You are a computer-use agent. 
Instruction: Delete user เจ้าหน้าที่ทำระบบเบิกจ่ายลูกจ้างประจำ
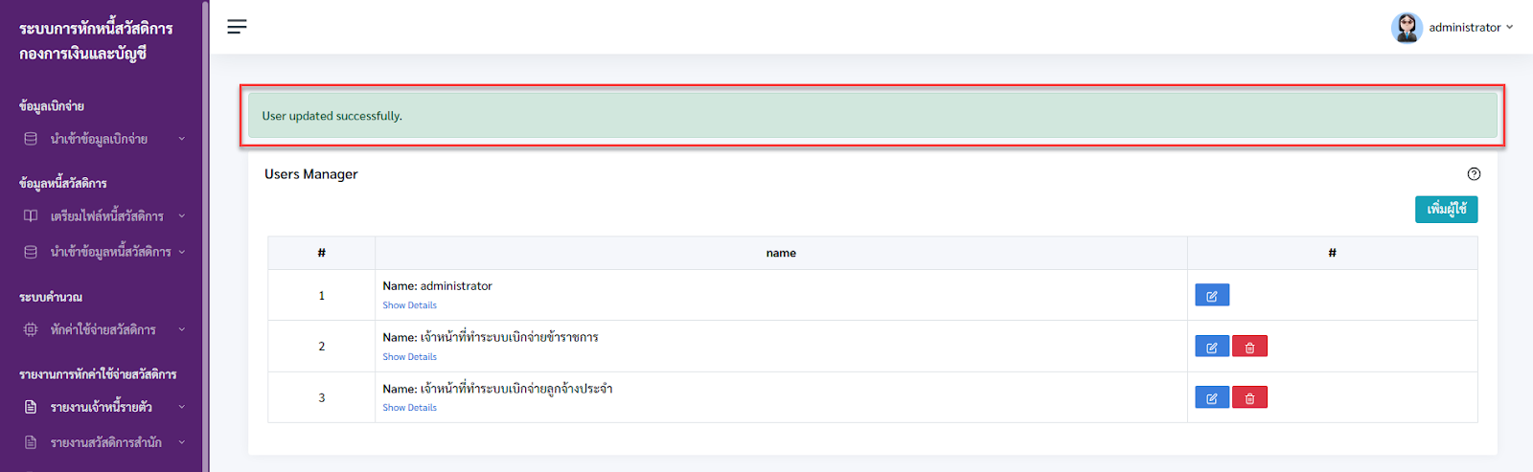point(1249,397)
